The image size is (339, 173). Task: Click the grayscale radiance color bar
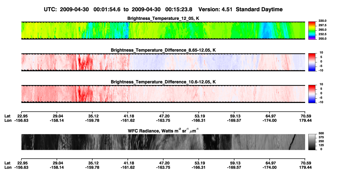tap(312, 142)
